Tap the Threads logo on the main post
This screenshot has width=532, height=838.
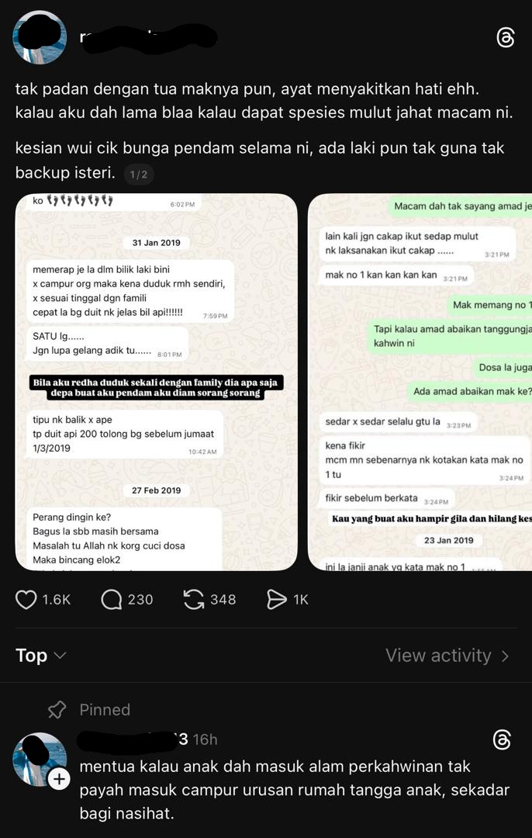(505, 38)
